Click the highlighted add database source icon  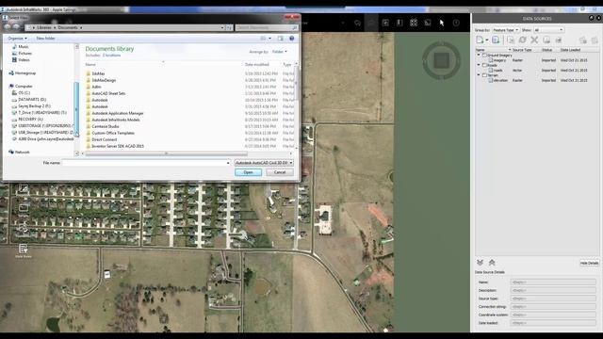point(496,40)
